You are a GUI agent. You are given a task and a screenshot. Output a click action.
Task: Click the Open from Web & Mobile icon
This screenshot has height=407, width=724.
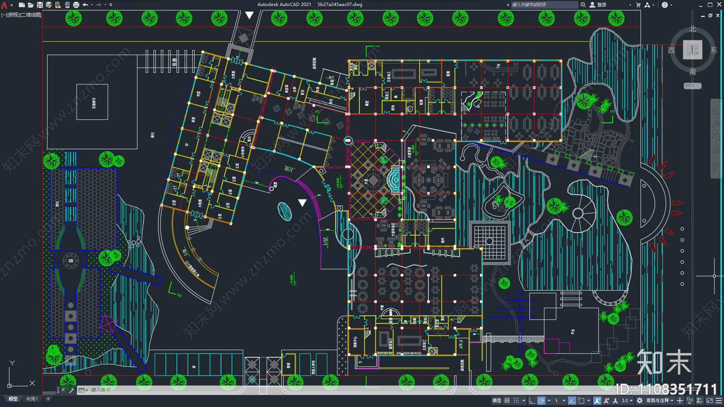click(x=57, y=5)
